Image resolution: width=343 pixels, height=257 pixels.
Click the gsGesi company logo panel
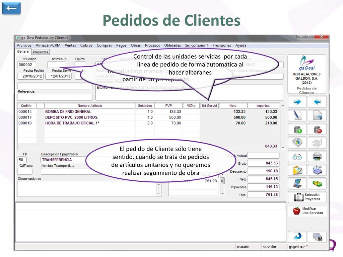coord(307,74)
